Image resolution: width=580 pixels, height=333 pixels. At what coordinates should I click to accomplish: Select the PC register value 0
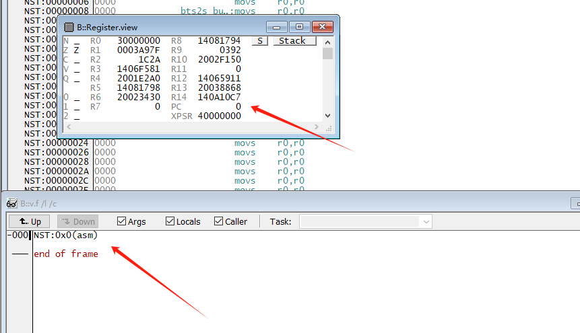238,106
